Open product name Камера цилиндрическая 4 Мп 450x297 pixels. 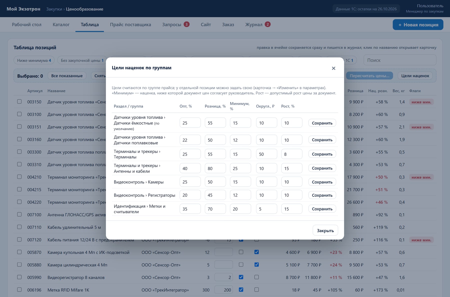[x=77, y=265]
